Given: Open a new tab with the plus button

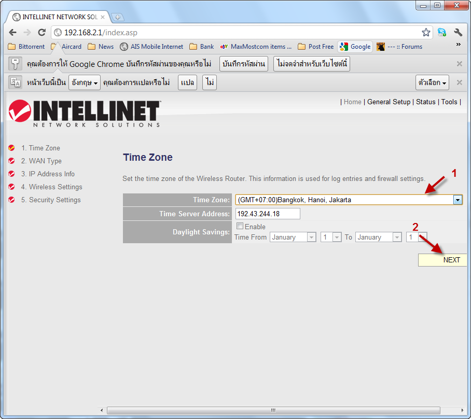Looking at the screenshot, I should point(118,17).
